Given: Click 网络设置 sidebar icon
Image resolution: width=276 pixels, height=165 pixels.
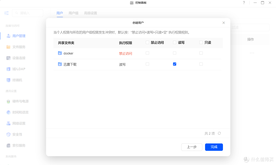Looking at the screenshot, I should click(x=8, y=123).
